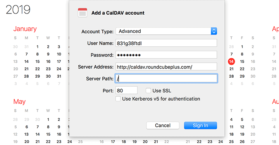Screen dimensions: 279x145
Task: Select March 8 in the calendar
Action: (x=242, y=54)
